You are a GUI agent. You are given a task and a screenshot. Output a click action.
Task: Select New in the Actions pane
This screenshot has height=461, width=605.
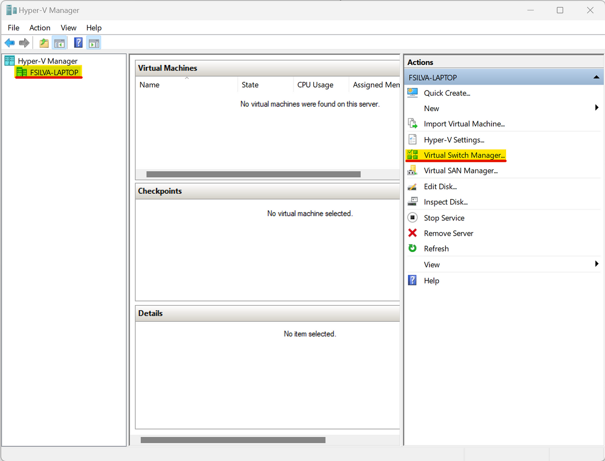(431, 109)
